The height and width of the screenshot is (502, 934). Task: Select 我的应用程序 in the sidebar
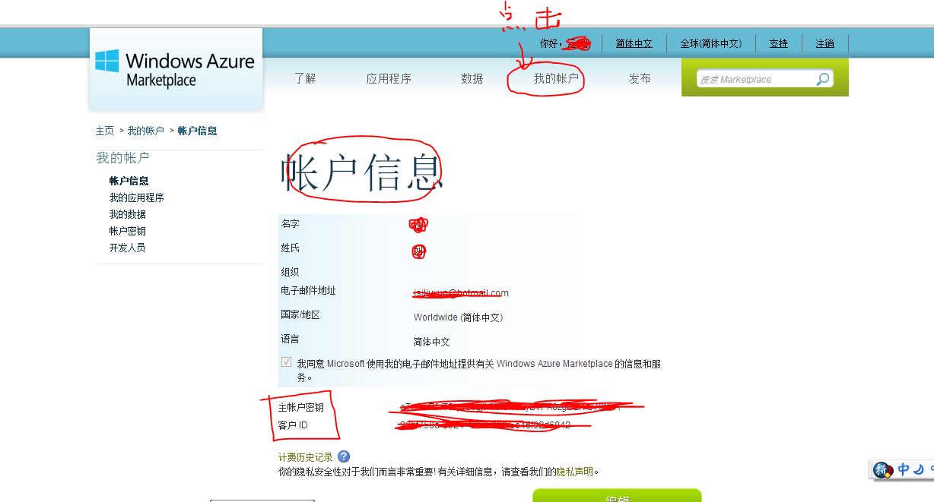136,197
